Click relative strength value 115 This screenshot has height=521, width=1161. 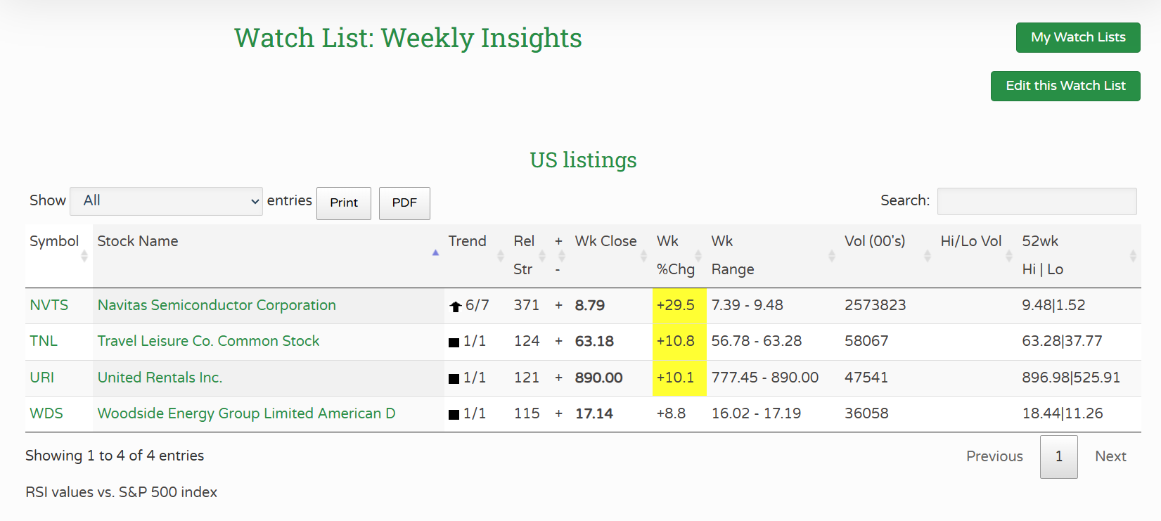[526, 413]
